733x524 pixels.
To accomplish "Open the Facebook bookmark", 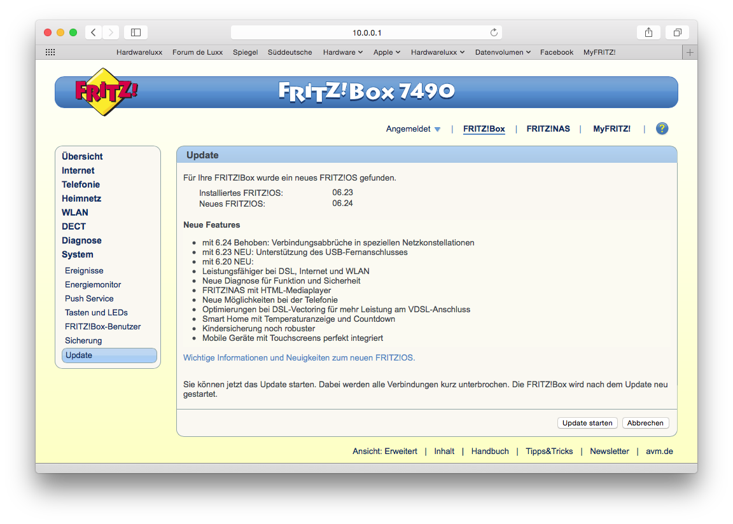I will [556, 52].
